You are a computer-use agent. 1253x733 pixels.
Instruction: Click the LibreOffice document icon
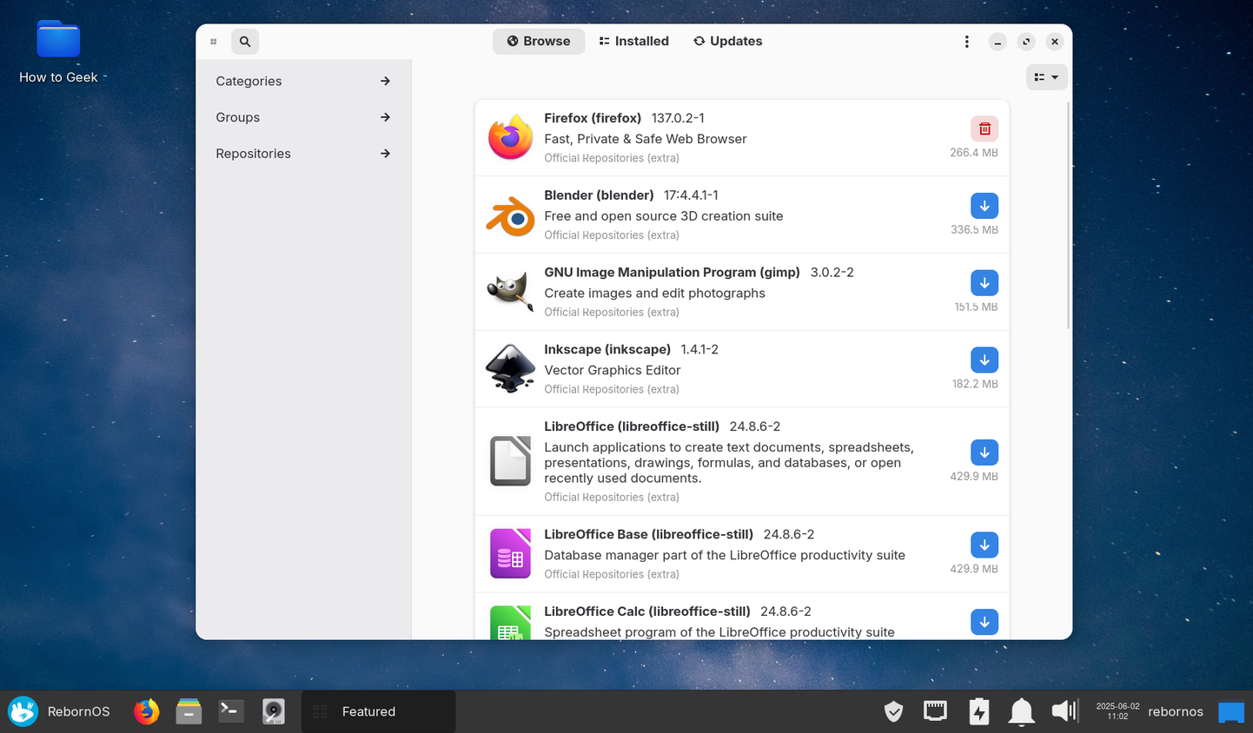point(510,461)
